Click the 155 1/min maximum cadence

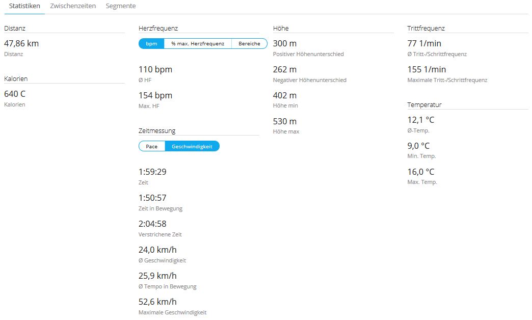coord(427,70)
